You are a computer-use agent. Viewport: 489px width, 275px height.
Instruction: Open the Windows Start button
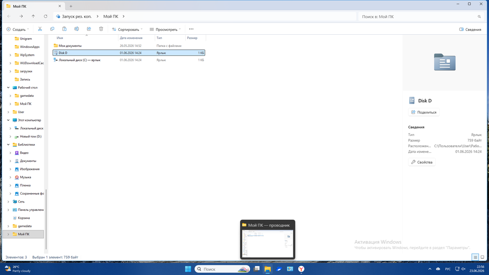click(188, 269)
